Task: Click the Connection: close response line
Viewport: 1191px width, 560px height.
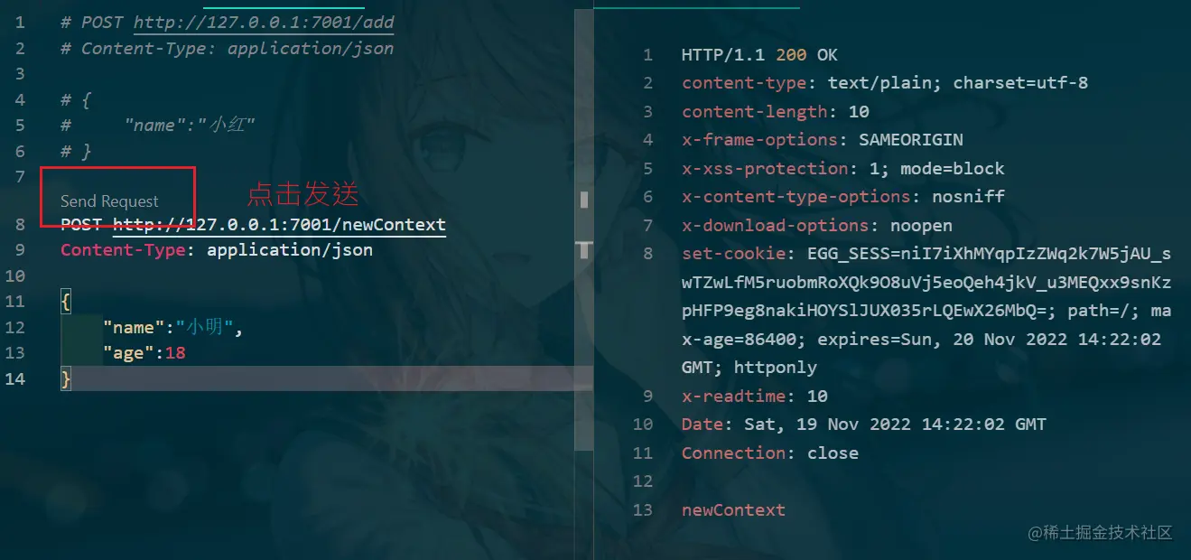Action: pos(770,453)
